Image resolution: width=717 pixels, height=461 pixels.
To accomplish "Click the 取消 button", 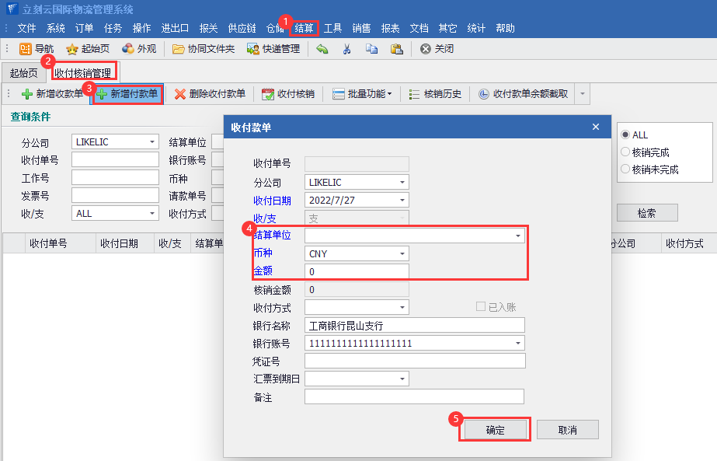I will 568,430.
